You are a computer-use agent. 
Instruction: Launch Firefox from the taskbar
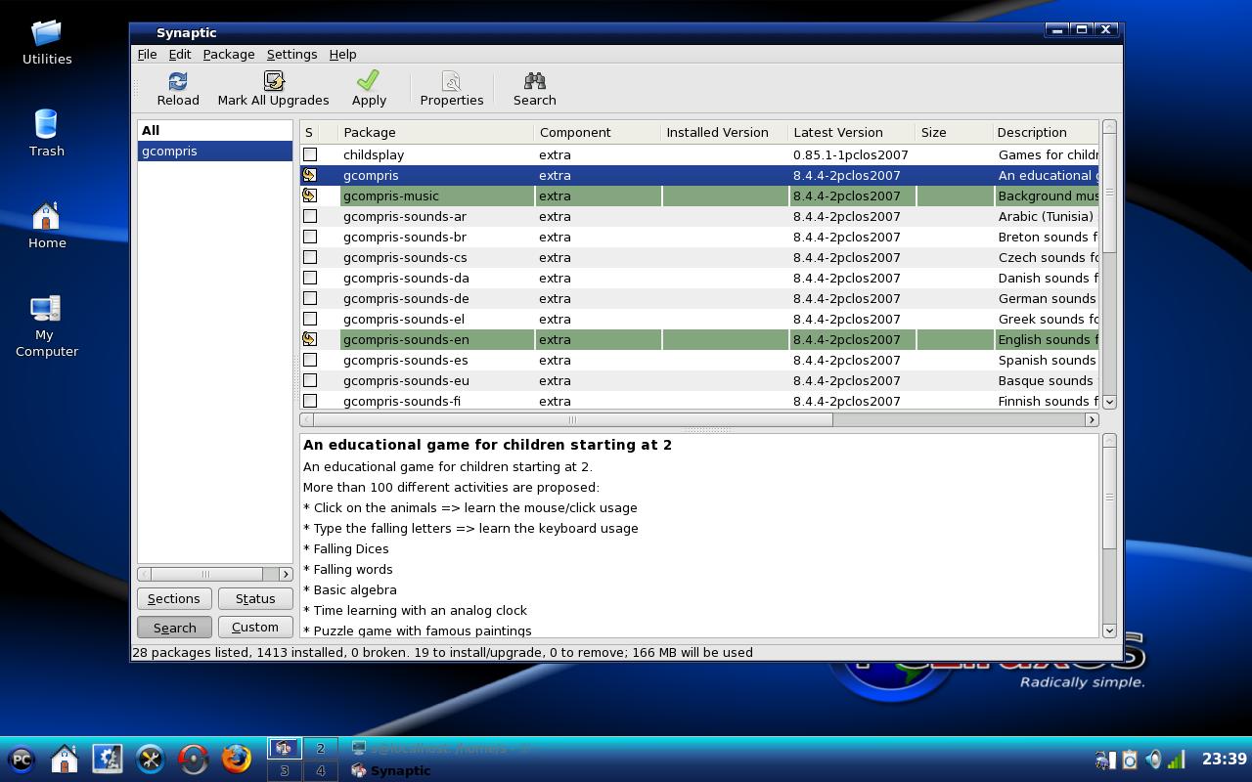[x=237, y=759]
